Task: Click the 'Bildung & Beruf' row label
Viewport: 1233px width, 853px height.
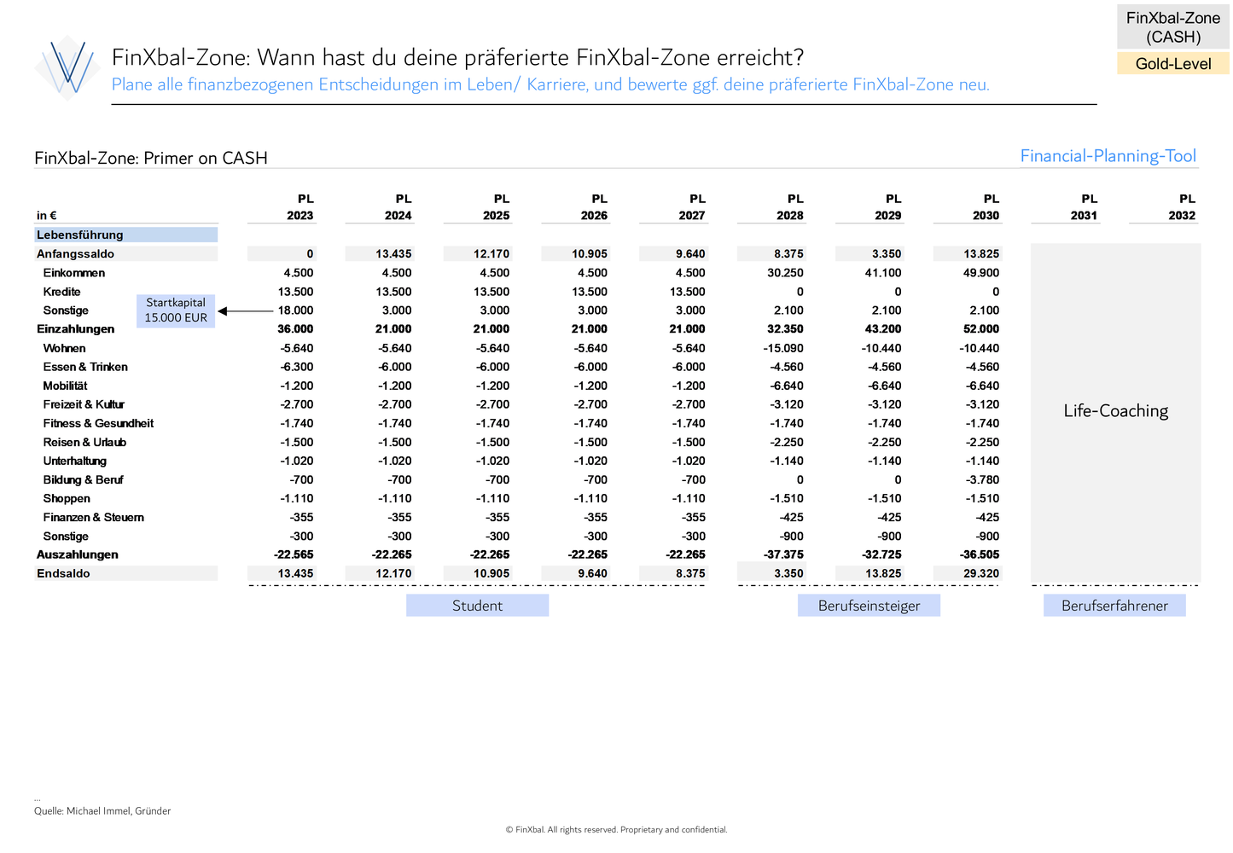Action: coord(84,479)
